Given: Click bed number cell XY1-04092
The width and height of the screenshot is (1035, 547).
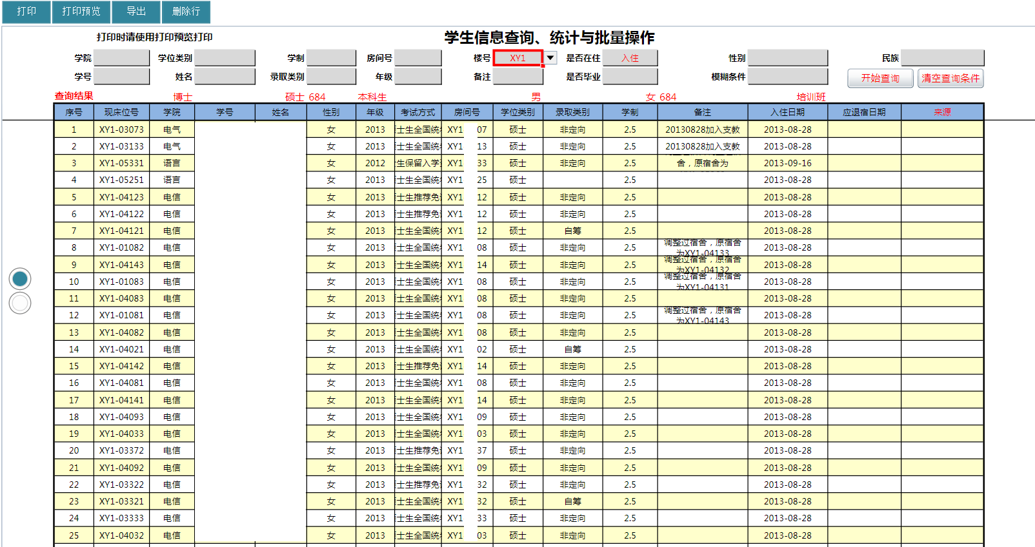Looking at the screenshot, I should (121, 468).
